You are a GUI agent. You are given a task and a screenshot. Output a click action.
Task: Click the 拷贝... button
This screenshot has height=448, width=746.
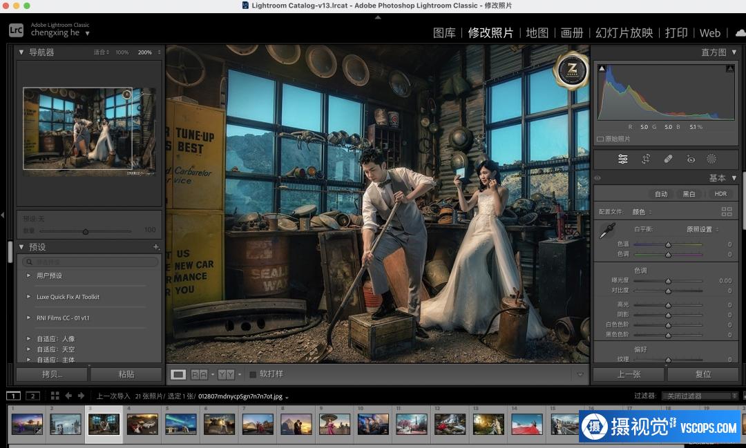pyautogui.click(x=52, y=374)
